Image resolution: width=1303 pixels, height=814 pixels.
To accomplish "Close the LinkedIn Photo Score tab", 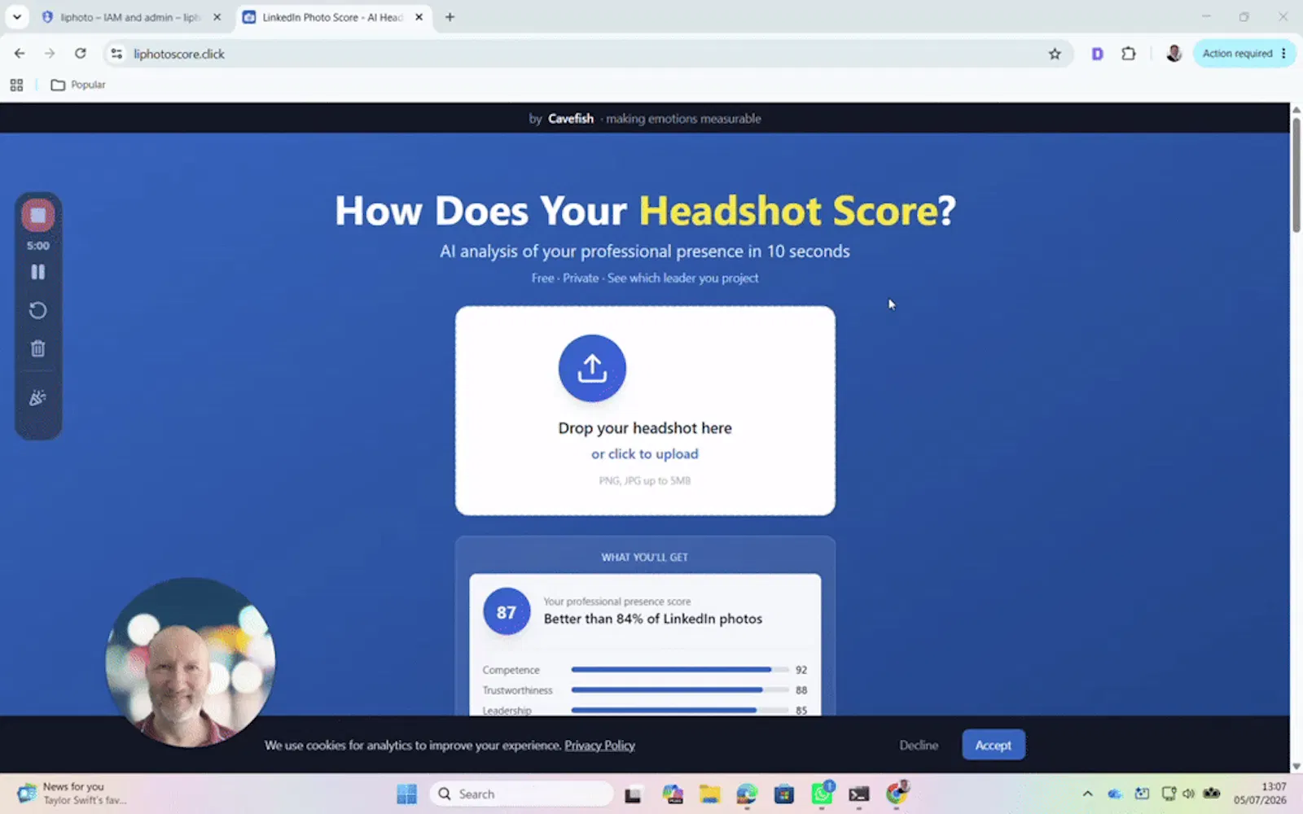I will pyautogui.click(x=419, y=17).
